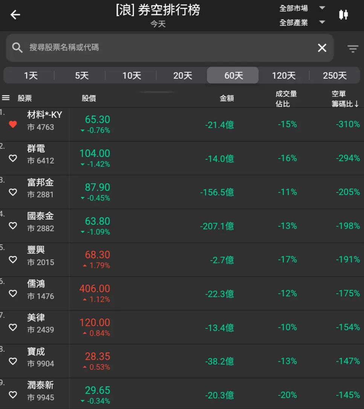Open the candlestick chart view icon

[x=343, y=15]
